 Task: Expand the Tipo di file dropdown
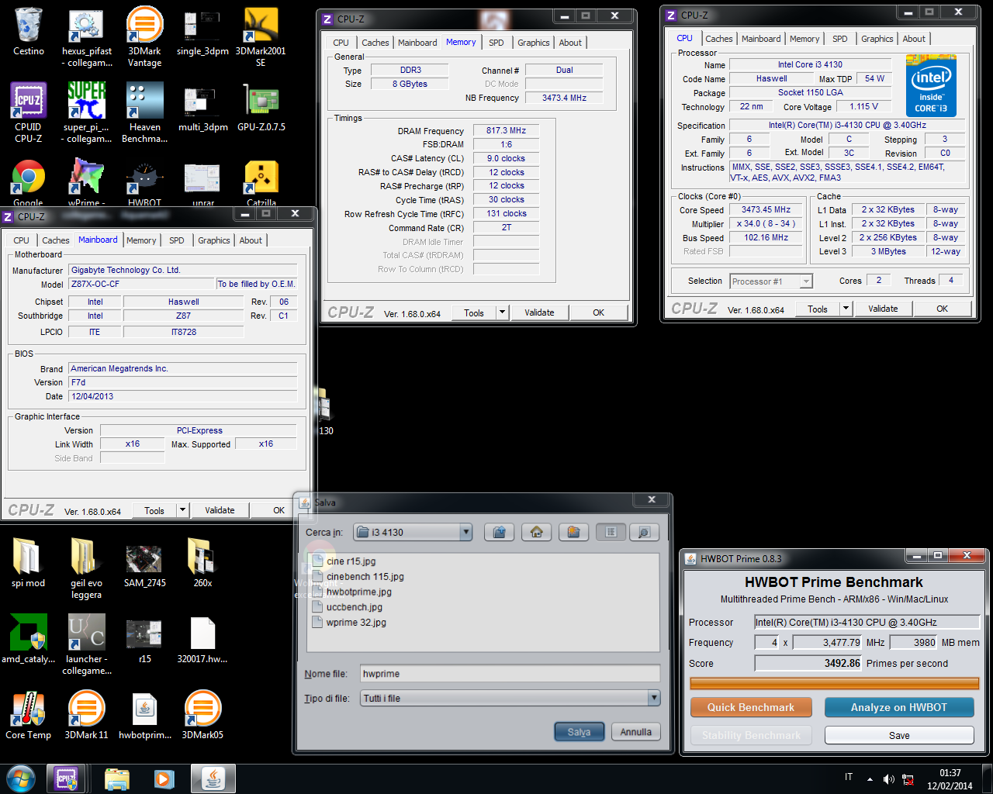(x=654, y=698)
